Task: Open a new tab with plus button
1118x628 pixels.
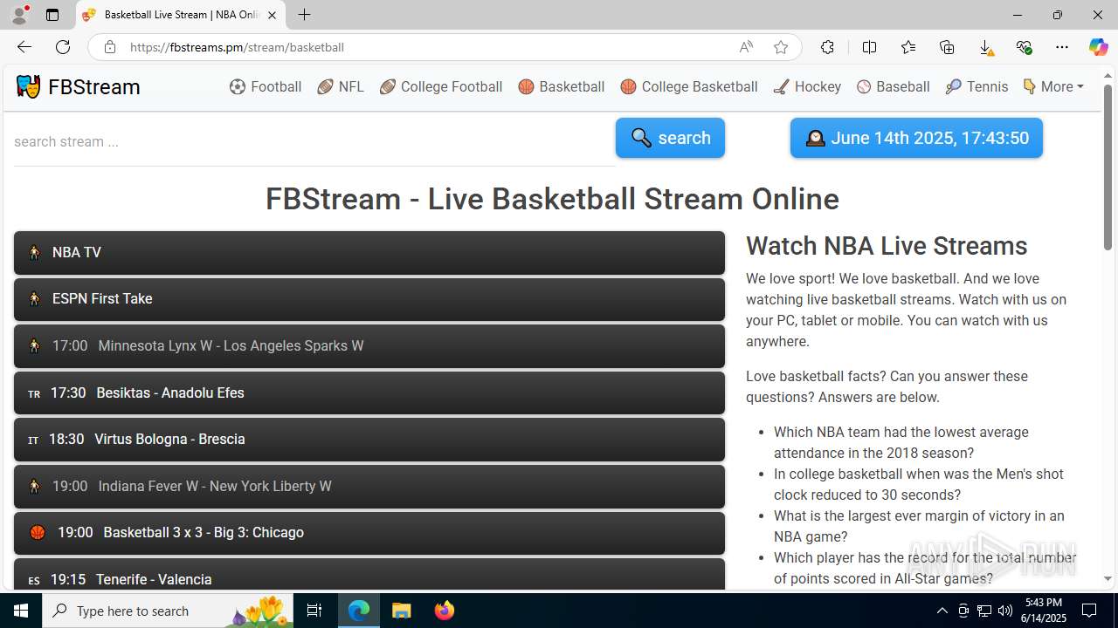Action: pyautogui.click(x=304, y=15)
